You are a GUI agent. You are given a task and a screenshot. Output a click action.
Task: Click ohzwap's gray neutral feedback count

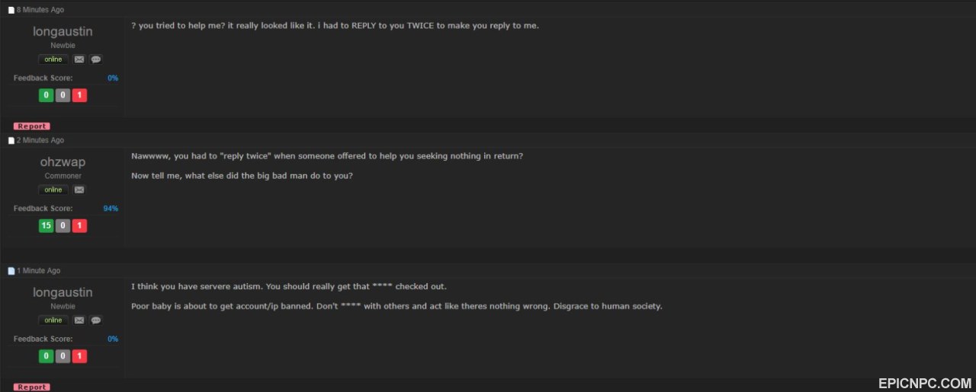[63, 225]
